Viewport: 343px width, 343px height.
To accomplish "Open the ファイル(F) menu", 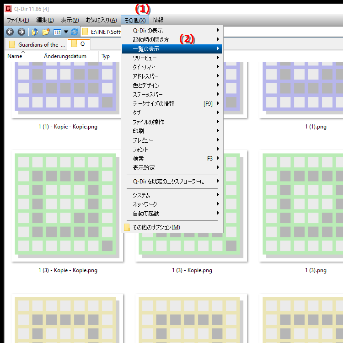I will click(x=18, y=20).
